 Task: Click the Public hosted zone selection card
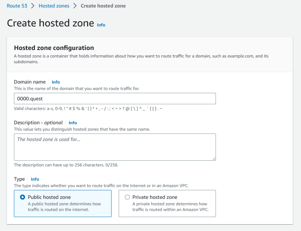(63, 204)
